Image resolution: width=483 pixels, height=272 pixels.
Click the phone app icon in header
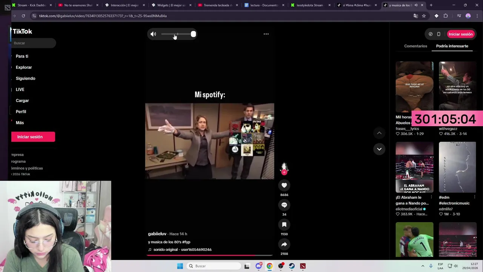point(438,34)
